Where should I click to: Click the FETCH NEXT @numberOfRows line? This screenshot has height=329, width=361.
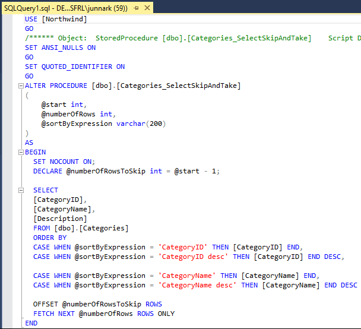104,314
